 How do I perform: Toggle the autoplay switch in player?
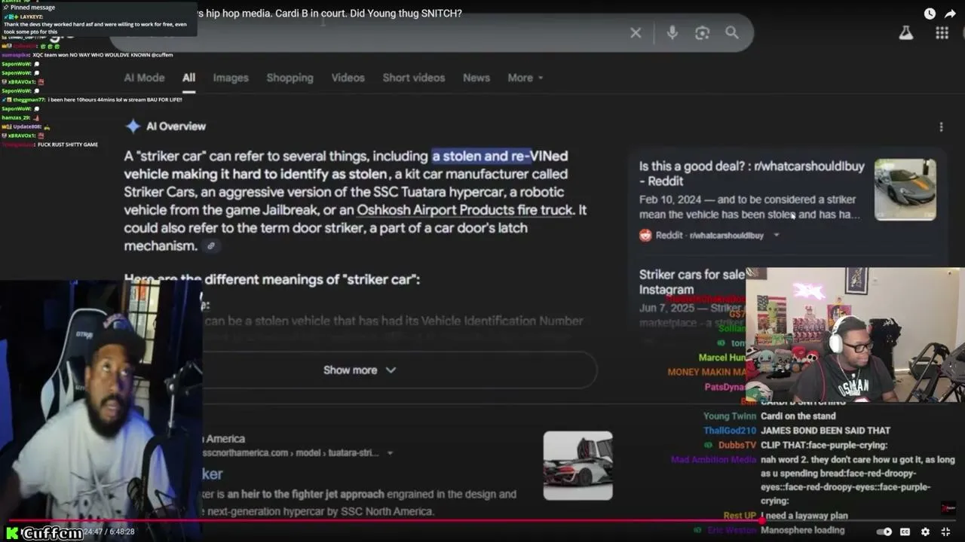pos(883,531)
